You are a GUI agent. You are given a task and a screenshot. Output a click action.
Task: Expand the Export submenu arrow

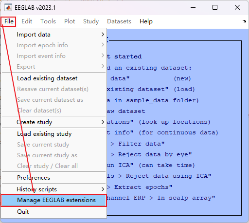103,66
